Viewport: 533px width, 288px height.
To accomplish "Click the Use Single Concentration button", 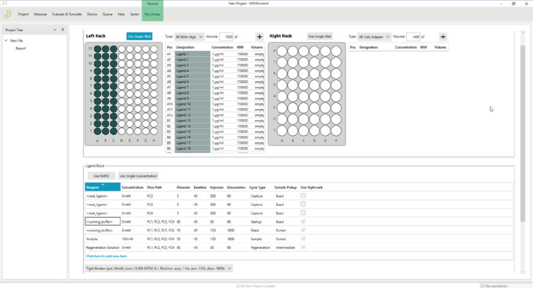I will (138, 176).
